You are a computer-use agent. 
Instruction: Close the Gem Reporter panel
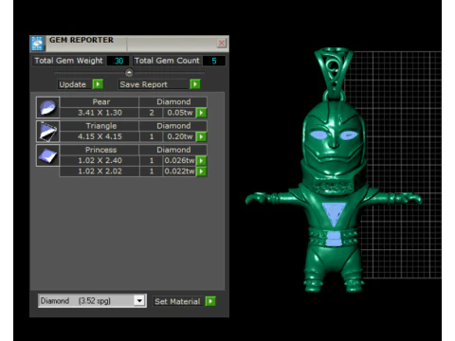[x=222, y=43]
